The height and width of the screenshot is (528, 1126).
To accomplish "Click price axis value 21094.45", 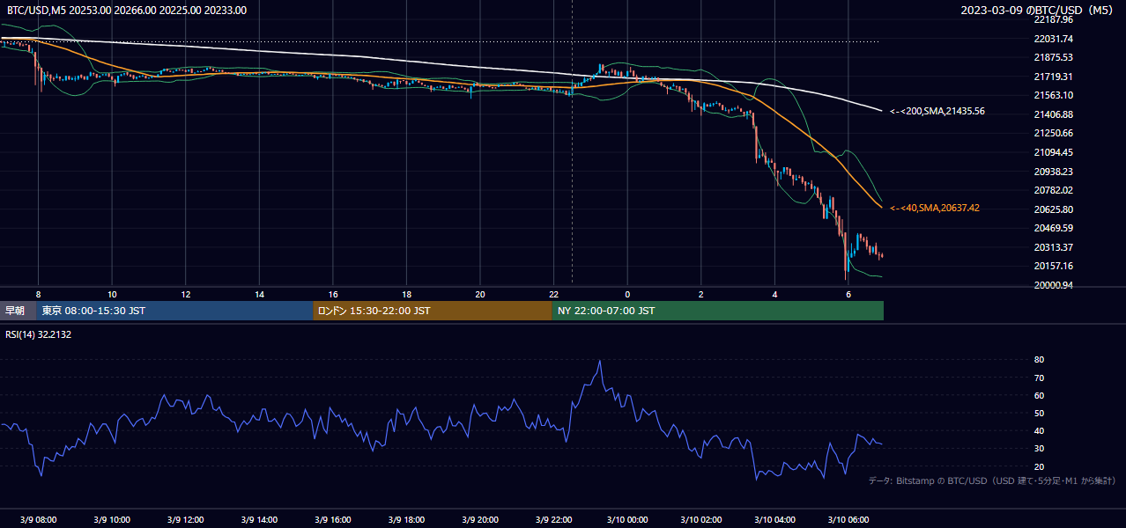I will pos(1053,152).
